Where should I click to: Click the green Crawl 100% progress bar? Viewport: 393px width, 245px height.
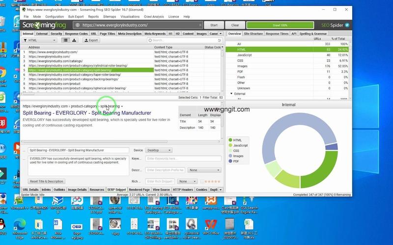point(280,25)
